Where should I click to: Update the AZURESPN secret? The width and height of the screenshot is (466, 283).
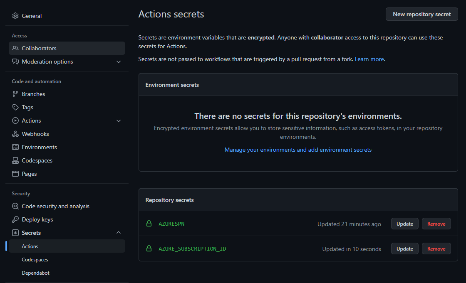[x=405, y=224]
